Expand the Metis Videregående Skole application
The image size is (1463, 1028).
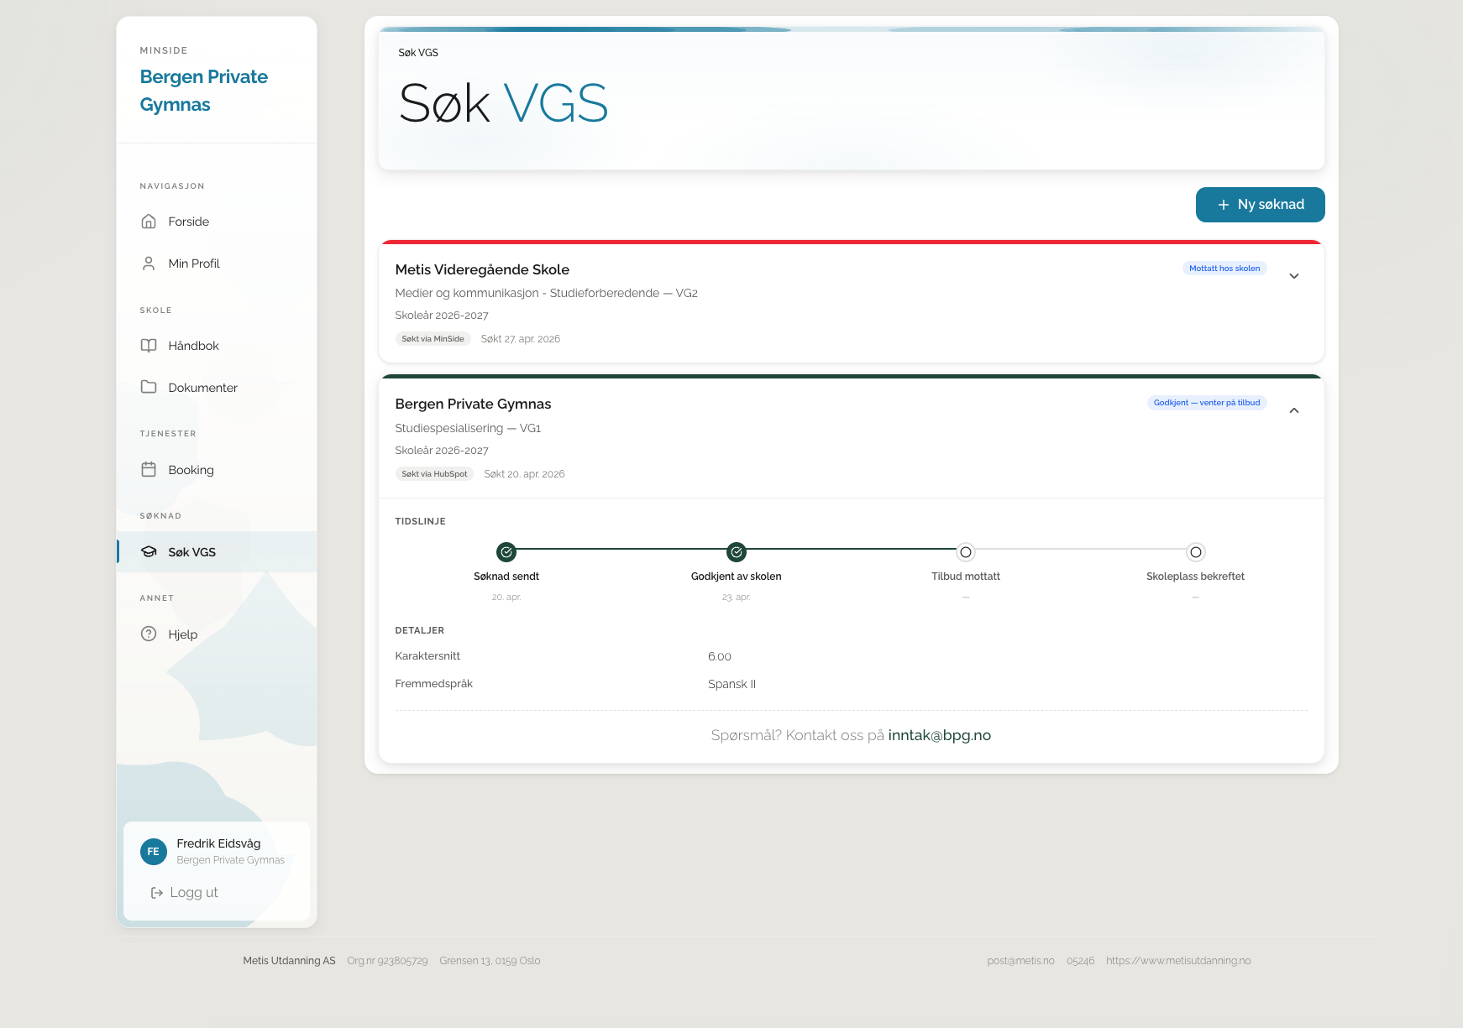(1294, 276)
